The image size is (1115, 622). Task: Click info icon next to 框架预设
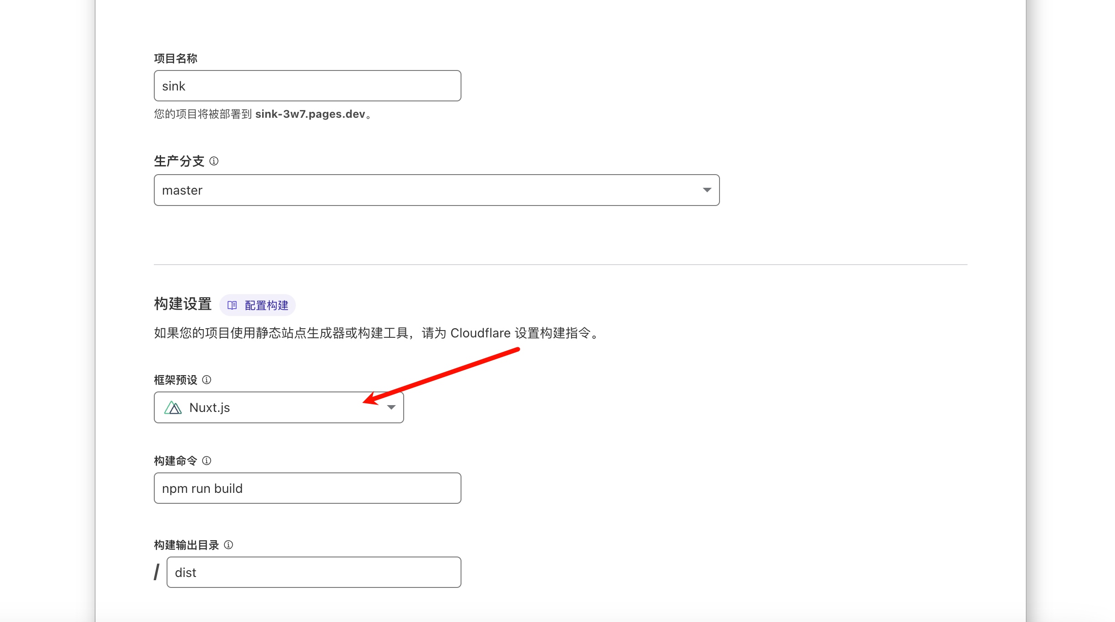tap(207, 380)
